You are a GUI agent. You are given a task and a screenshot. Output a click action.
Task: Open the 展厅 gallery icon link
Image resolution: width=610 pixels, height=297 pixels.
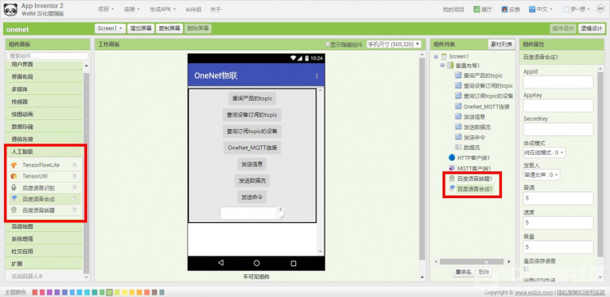(x=483, y=9)
